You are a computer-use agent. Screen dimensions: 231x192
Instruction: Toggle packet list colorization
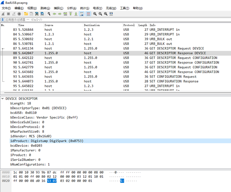tap(88, 14)
